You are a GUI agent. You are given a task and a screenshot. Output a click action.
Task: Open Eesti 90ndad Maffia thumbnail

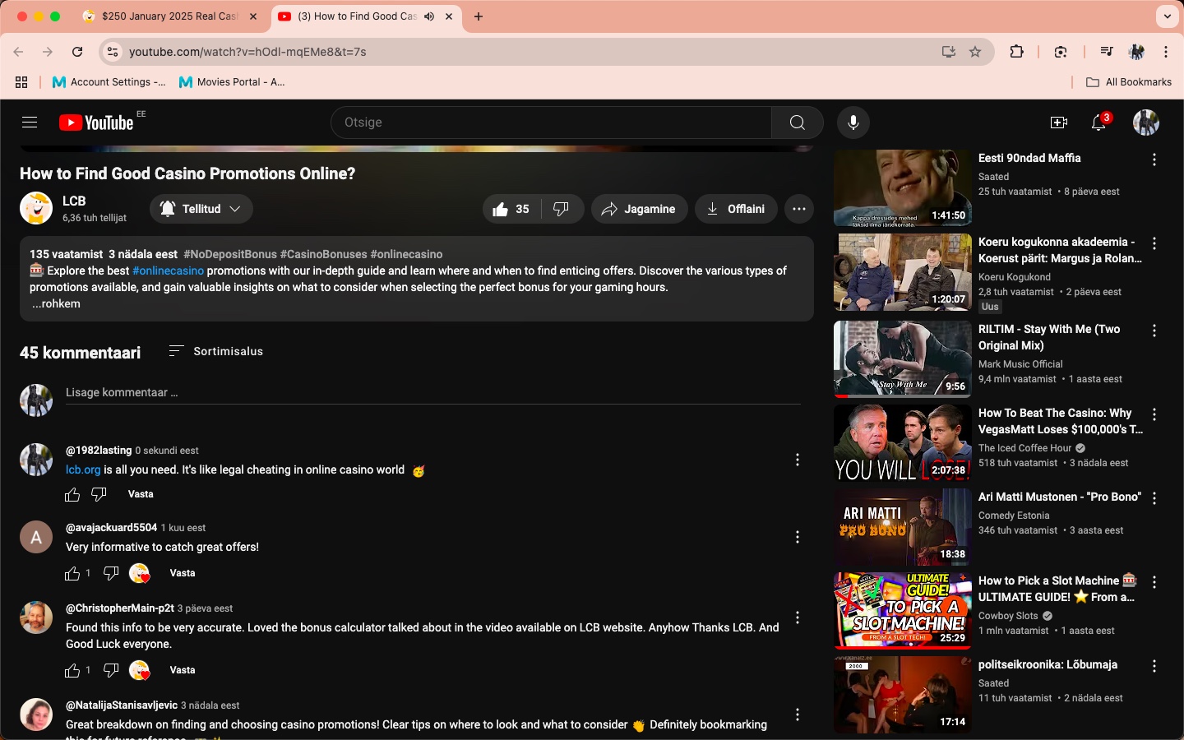[903, 188]
